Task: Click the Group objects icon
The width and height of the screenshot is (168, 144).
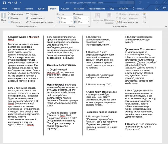Action: click(x=145, y=18)
